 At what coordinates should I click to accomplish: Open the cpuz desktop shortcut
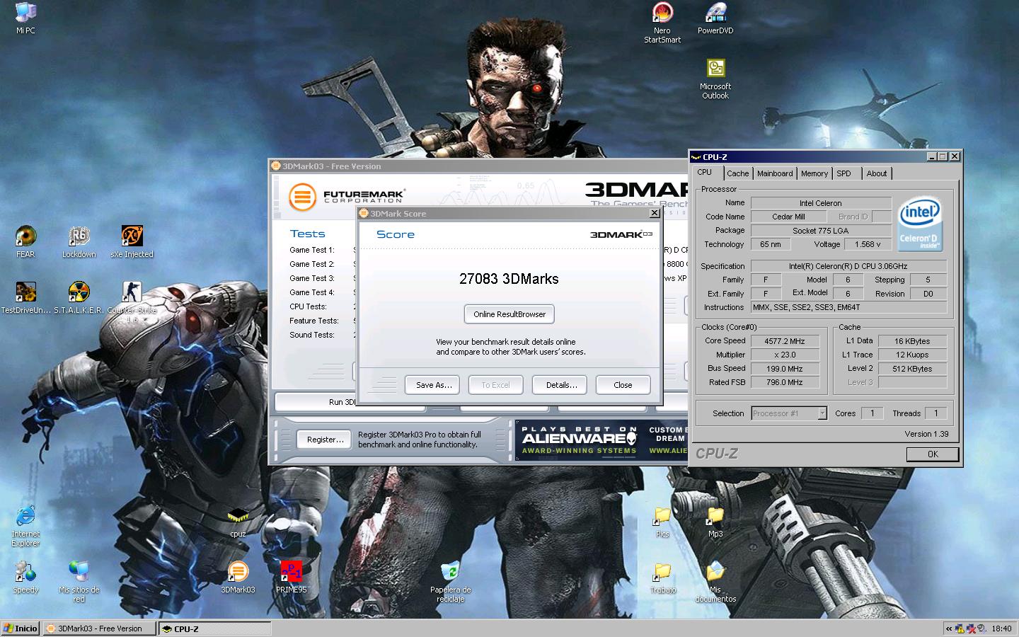238,522
